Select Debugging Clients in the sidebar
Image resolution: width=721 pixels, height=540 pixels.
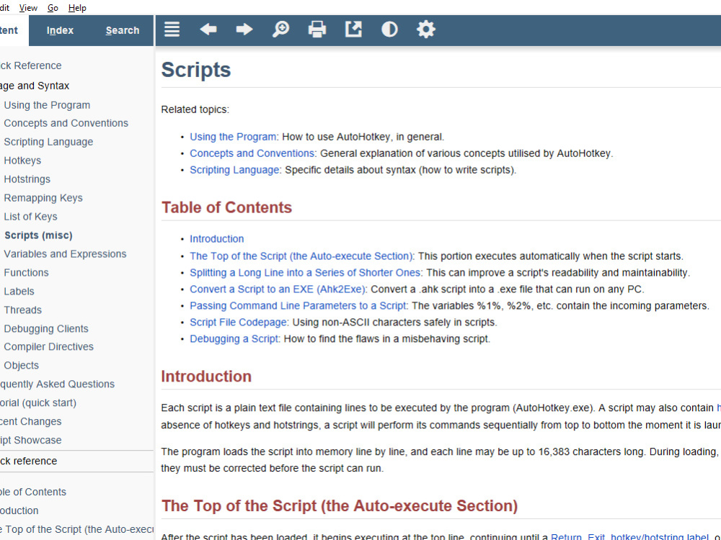coord(46,329)
